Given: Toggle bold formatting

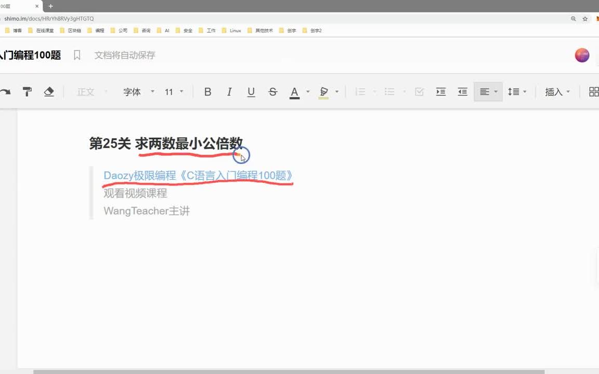Looking at the screenshot, I should point(207,92).
